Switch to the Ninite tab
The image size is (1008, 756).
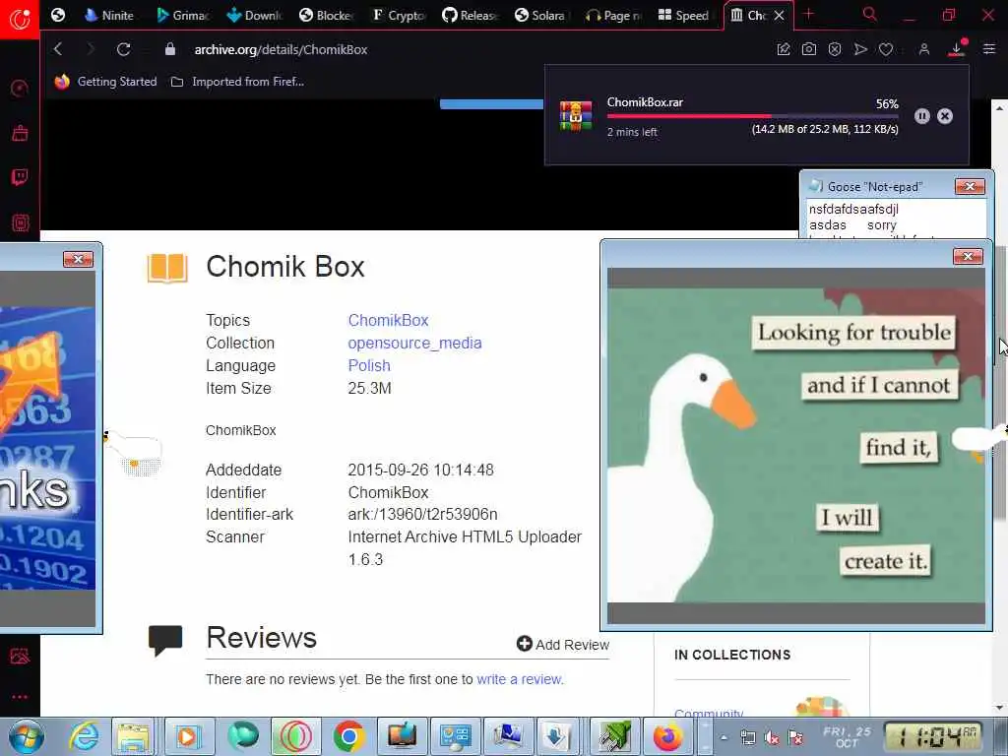tap(109, 15)
